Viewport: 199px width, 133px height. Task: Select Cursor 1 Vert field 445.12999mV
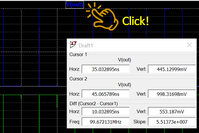(x=172, y=69)
